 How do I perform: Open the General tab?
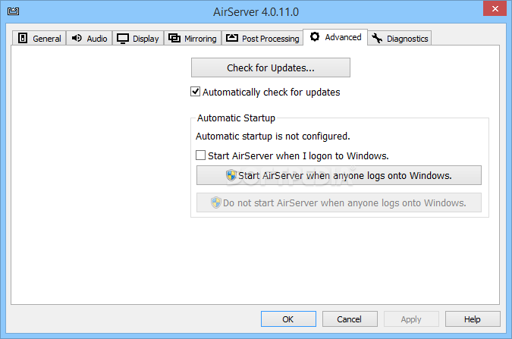(39, 38)
